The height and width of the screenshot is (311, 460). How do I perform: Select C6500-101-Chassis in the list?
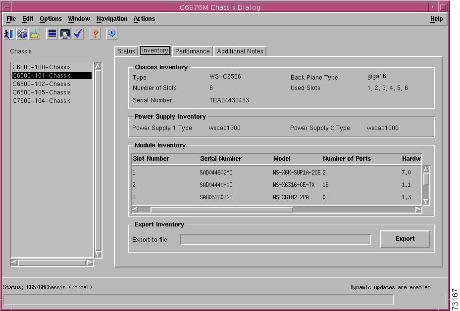pos(52,76)
